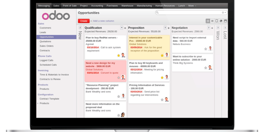Viewport: 264px width, 132px height.
Task: Click avatar on new website design card
Action: (123, 77)
